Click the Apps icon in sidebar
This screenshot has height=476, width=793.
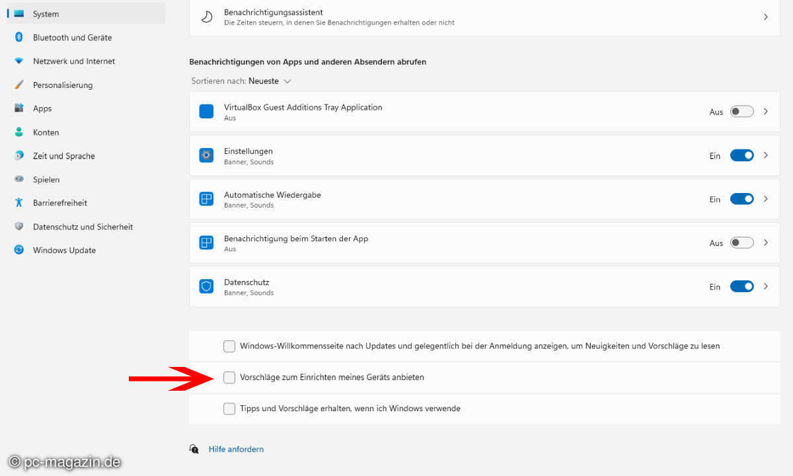(19, 108)
